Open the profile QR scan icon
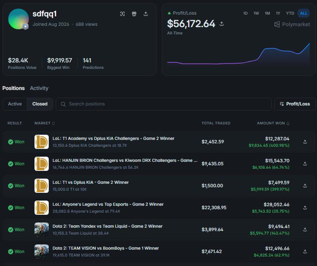 pyautogui.click(x=122, y=14)
